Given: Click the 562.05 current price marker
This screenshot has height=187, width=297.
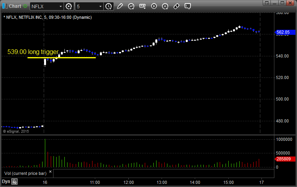Looking at the screenshot, I should pos(283,32).
